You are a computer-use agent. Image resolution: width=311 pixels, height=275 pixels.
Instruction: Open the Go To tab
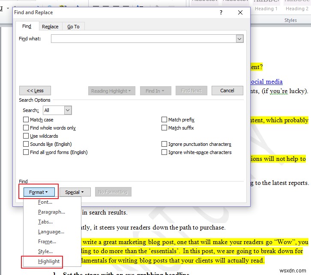73,27
